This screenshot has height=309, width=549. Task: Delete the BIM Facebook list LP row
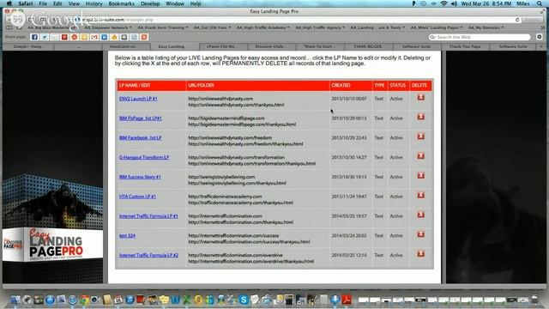point(421,136)
